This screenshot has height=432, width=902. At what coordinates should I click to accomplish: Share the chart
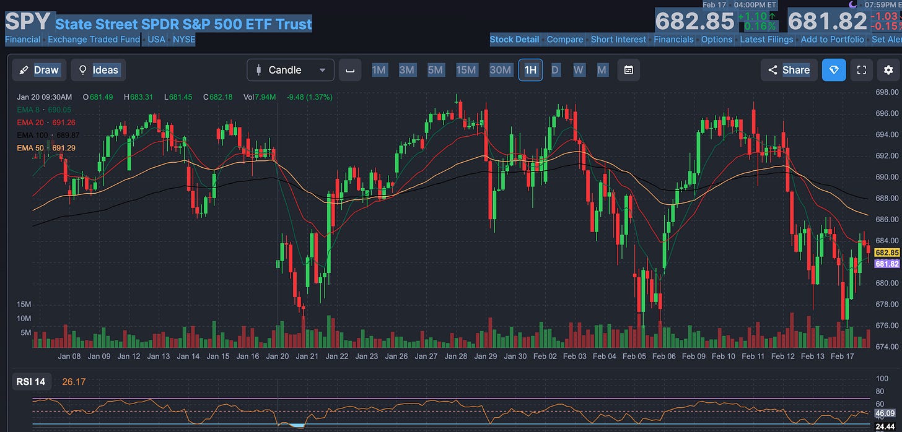point(789,70)
